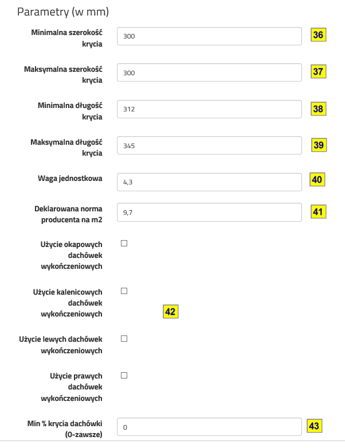Enable Użycie okapowych dachówek wykończeniowych checkbox
The image size is (345, 448).
point(124,244)
